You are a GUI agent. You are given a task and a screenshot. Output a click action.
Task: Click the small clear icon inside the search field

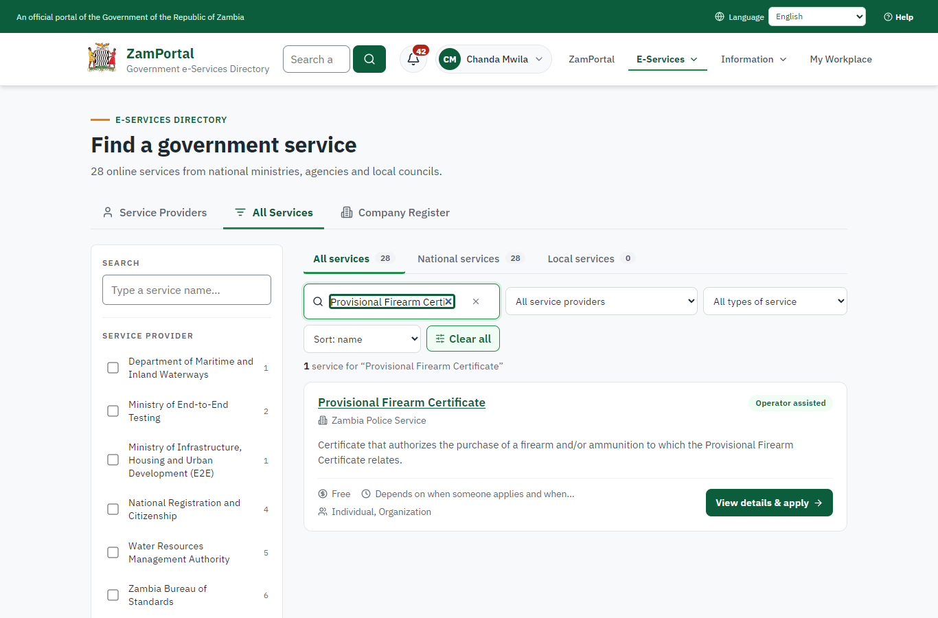(x=448, y=301)
